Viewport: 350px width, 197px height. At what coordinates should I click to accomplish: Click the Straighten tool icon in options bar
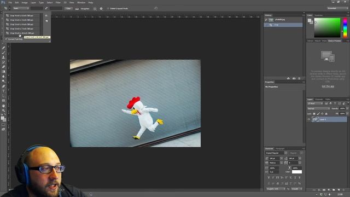[77, 9]
